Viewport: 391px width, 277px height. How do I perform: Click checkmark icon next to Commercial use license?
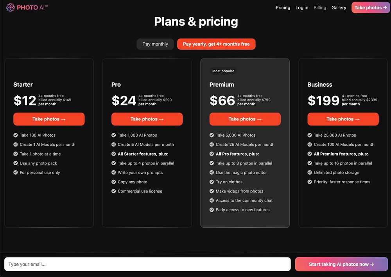(114, 191)
